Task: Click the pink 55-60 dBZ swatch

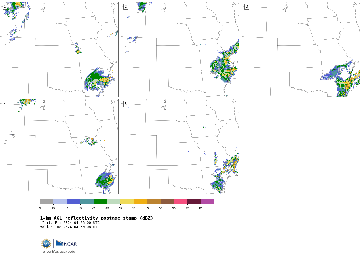Action: point(181,202)
